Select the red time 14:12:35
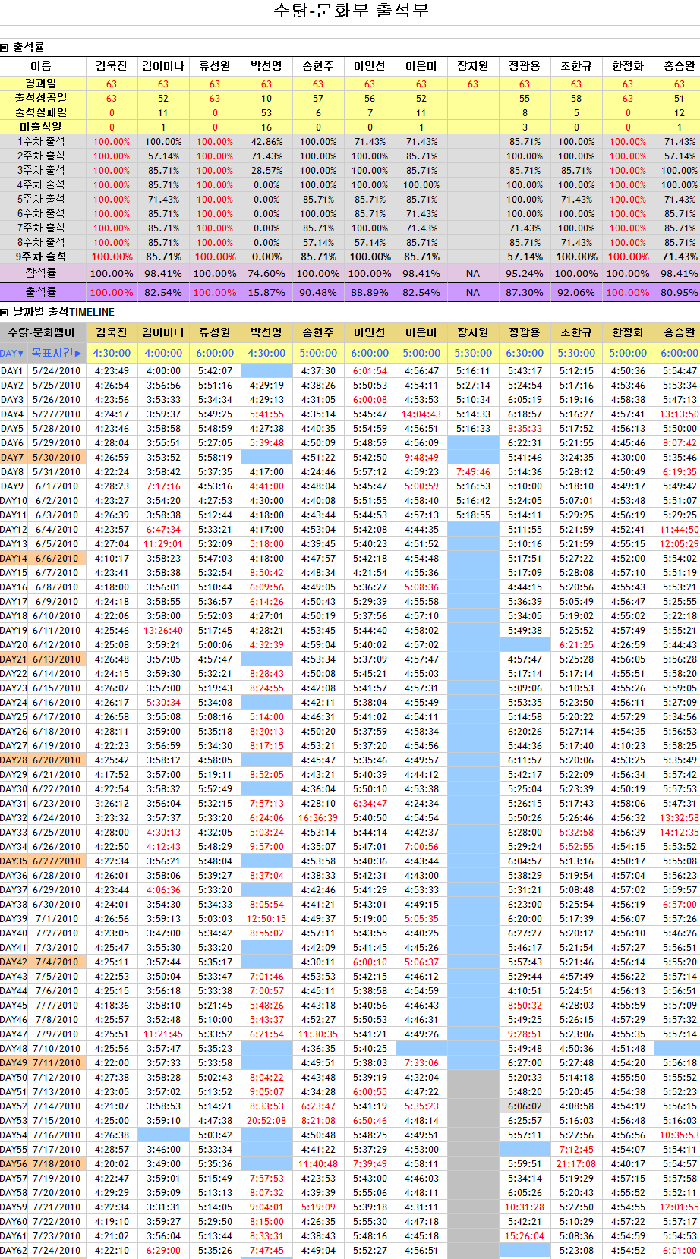Screen dimensions: 700x1259 click(x=680, y=833)
